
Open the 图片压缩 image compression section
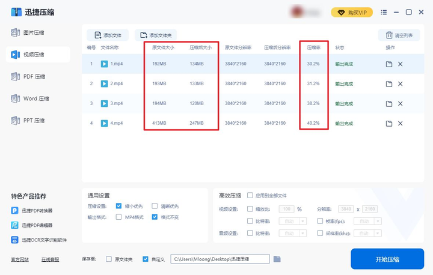pos(28,32)
